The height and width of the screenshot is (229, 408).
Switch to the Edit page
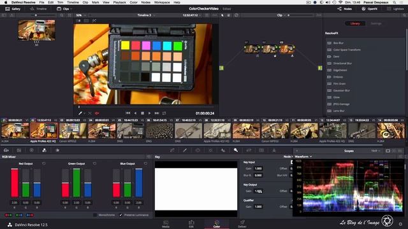[x=191, y=224]
